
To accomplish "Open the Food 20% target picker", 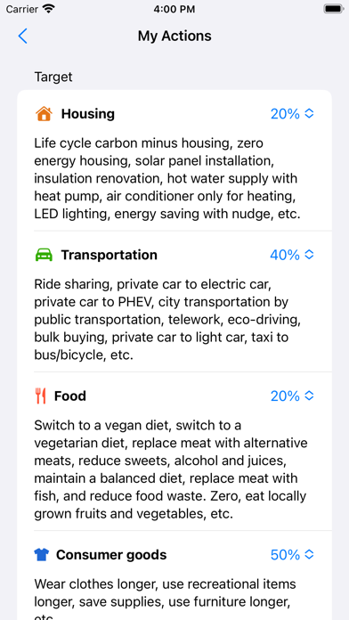I will coord(292,396).
